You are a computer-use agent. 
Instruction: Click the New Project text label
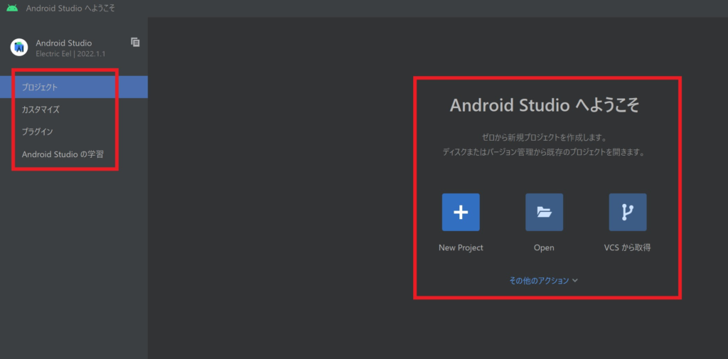(461, 247)
